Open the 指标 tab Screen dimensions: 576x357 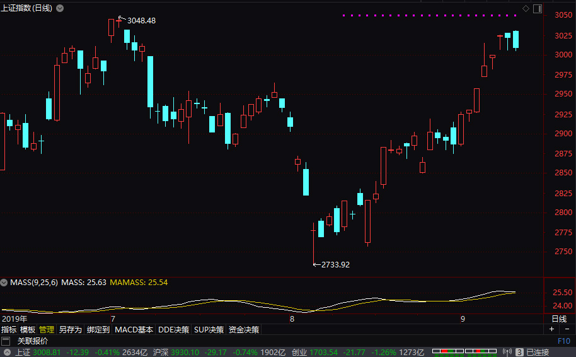click(x=9, y=329)
